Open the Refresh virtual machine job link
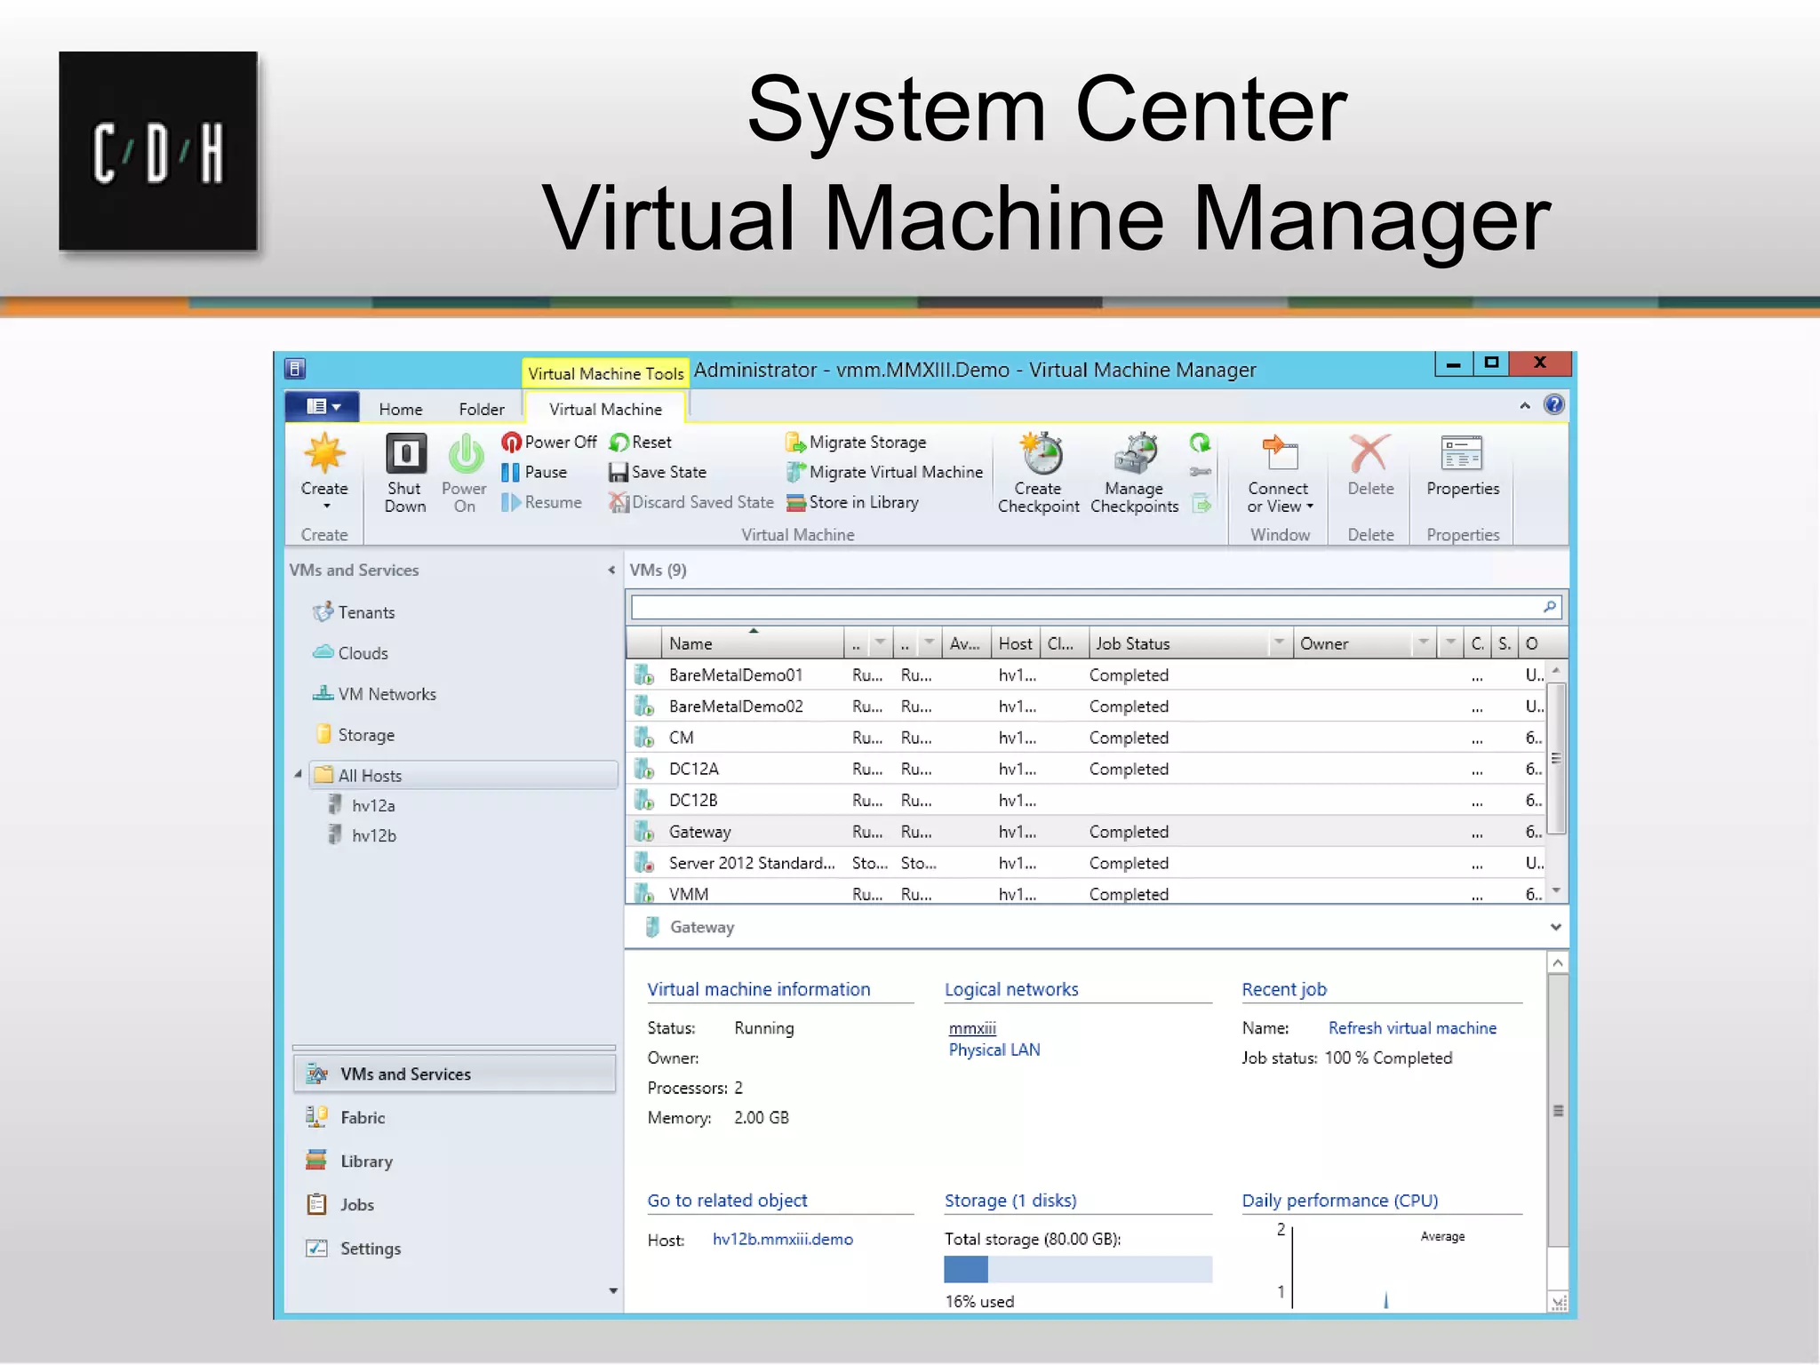Viewport: 1820px width, 1365px height. click(x=1412, y=1028)
